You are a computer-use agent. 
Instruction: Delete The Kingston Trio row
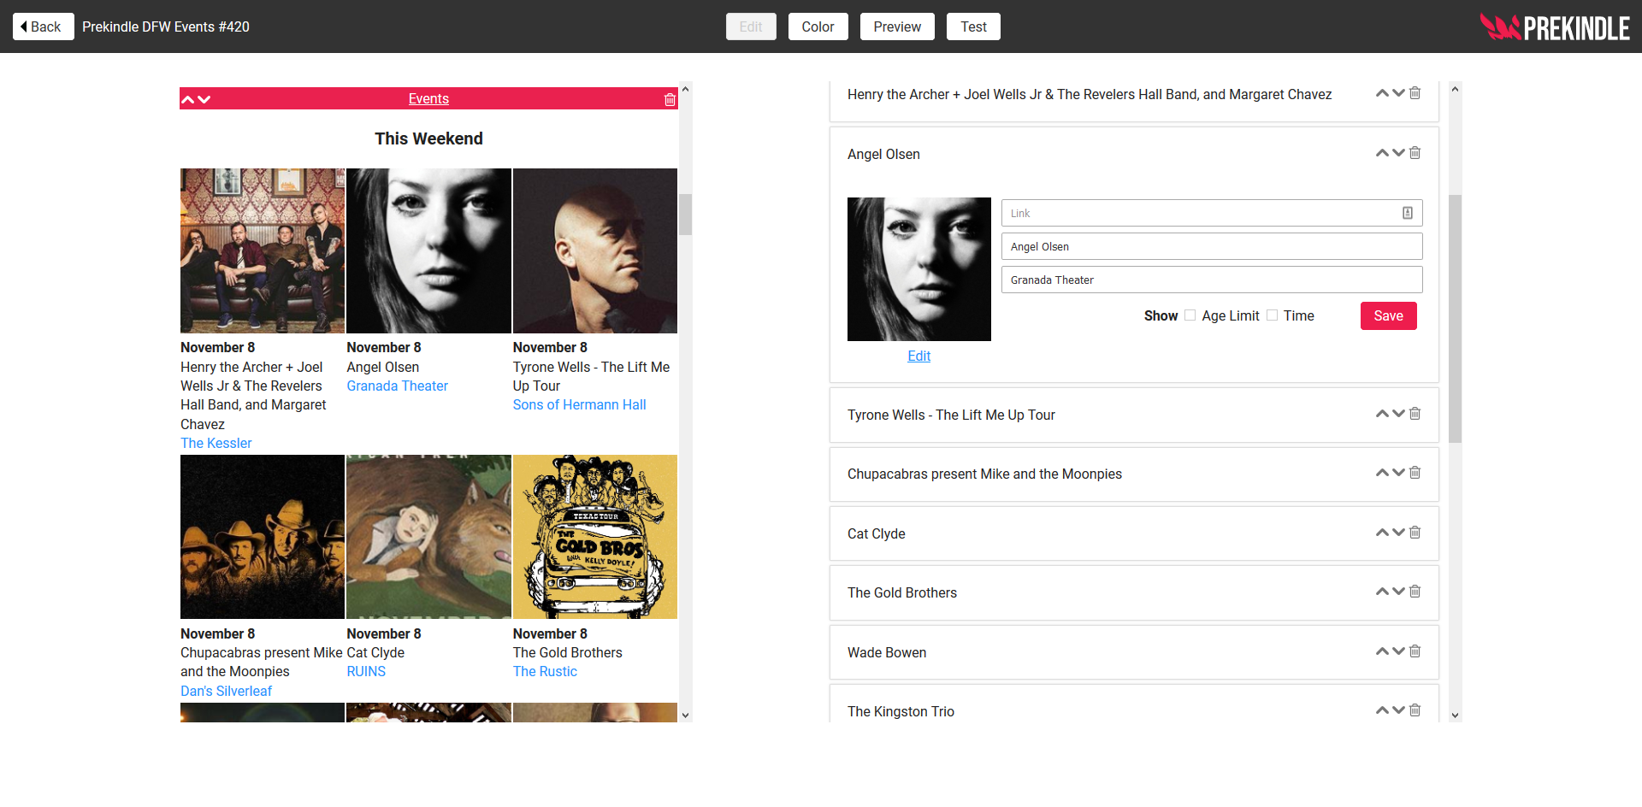tap(1415, 710)
